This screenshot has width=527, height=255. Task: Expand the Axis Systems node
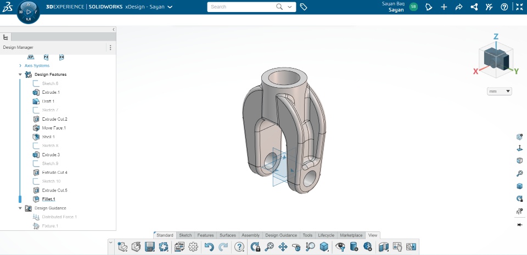point(20,66)
